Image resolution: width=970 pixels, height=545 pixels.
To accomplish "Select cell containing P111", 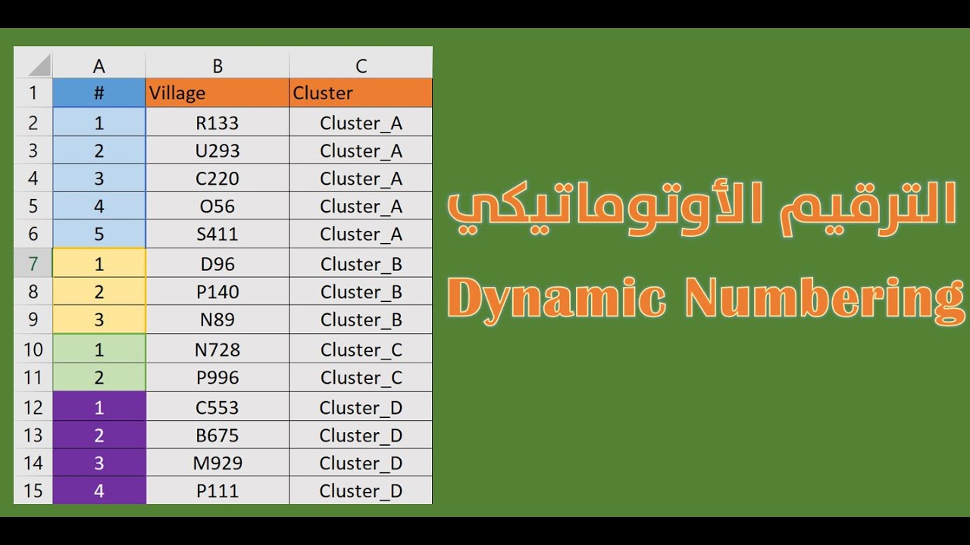I will tap(217, 490).
